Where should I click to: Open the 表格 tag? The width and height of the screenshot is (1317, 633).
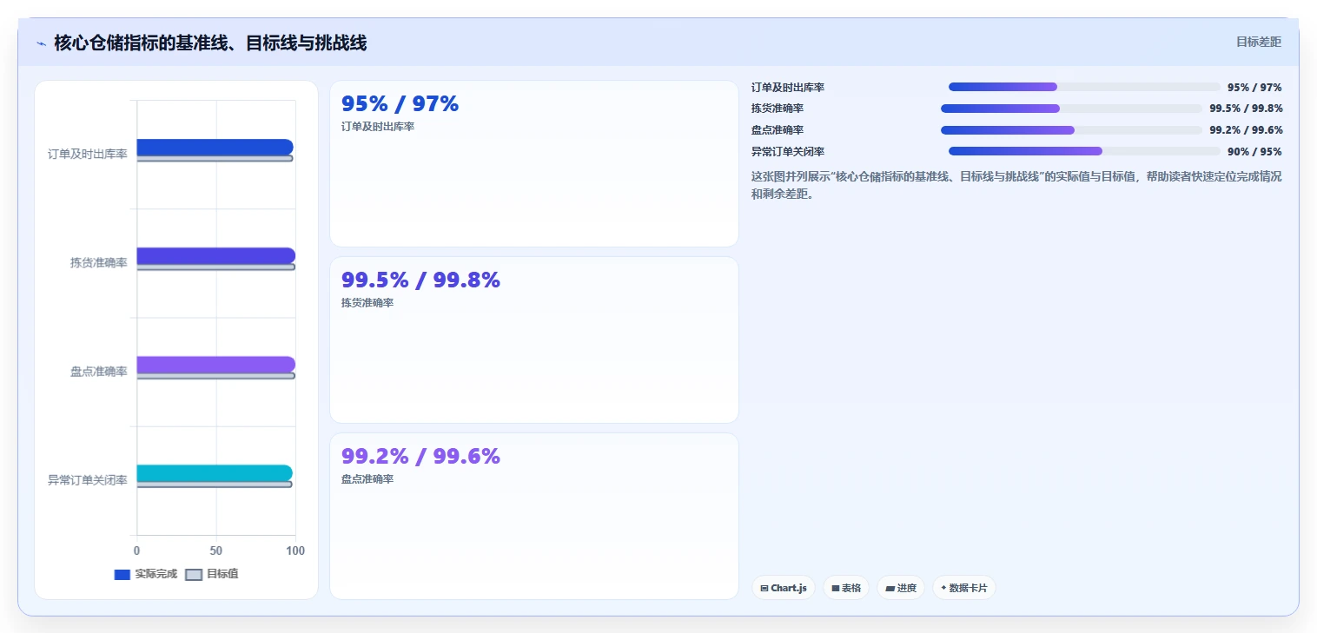[846, 588]
